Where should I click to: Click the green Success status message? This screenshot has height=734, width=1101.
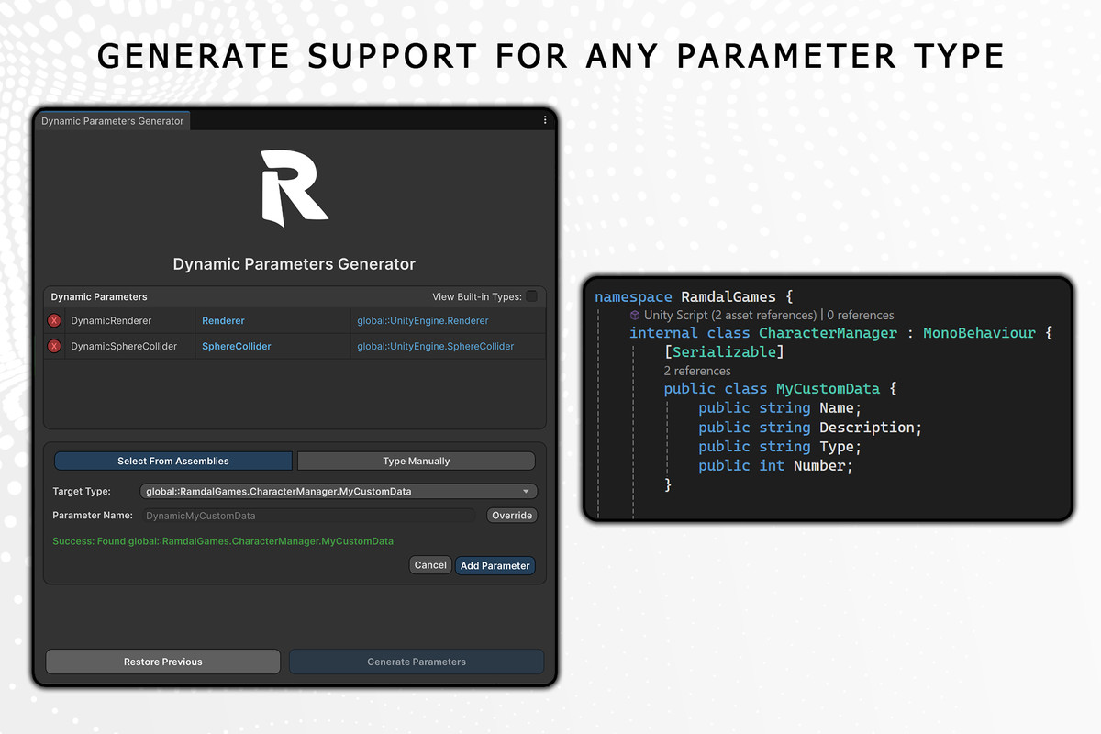coord(223,541)
